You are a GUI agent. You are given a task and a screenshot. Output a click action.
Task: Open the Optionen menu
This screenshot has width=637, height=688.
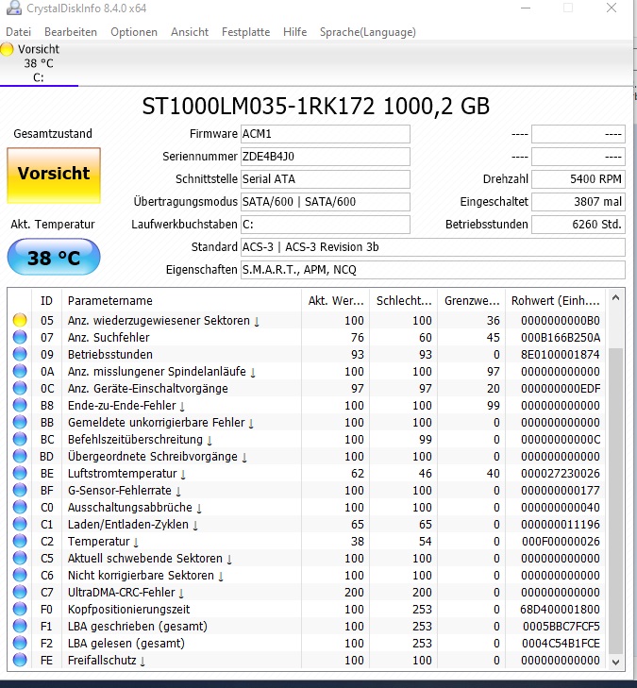click(x=134, y=32)
